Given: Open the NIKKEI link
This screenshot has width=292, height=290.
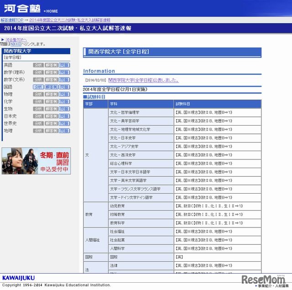Looking at the screenshot, I should (16, 44).
